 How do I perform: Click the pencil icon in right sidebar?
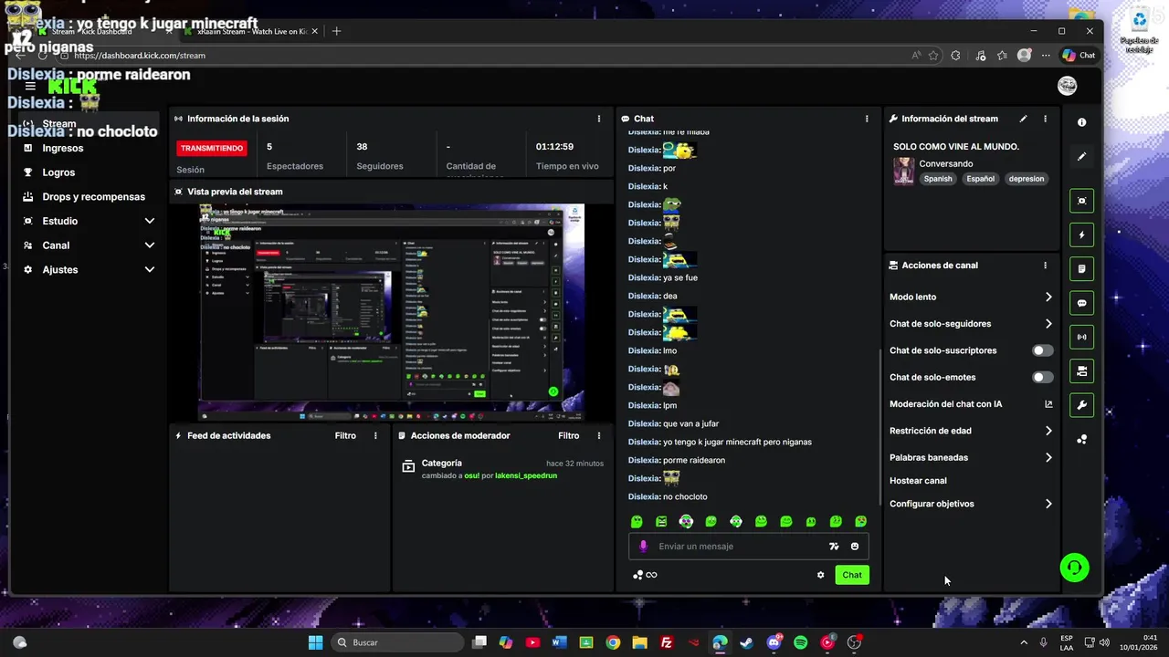click(x=1081, y=156)
